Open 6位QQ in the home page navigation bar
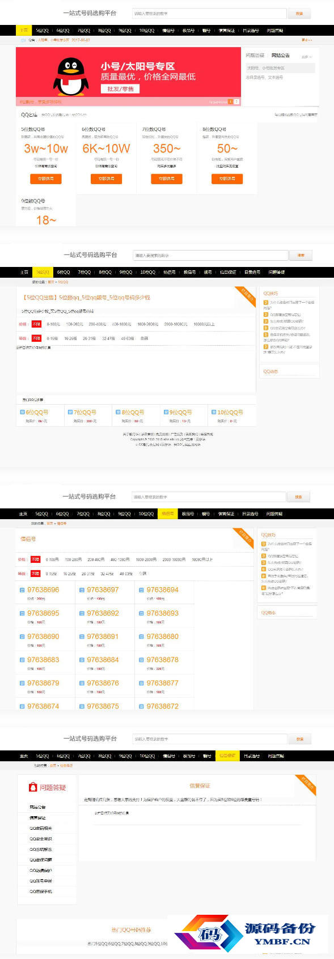This screenshot has width=334, height=959. [62, 31]
